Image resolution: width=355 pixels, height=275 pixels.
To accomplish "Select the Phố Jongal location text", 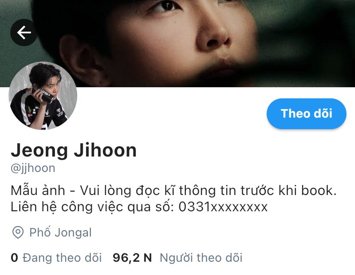I will pyautogui.click(x=60, y=232).
